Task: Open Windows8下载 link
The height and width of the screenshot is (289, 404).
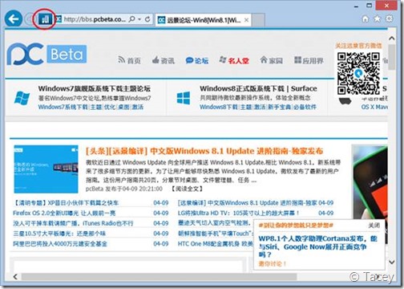Action: coord(219,107)
